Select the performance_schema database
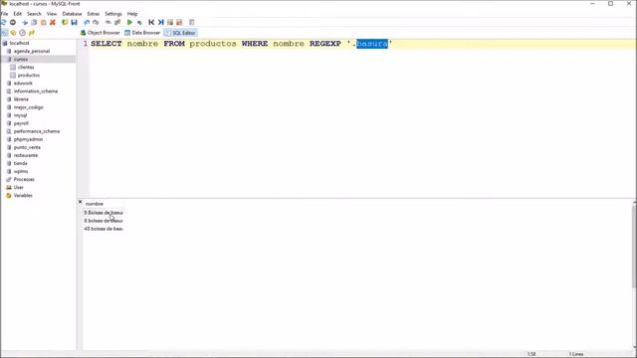The width and height of the screenshot is (637, 358). (37, 131)
